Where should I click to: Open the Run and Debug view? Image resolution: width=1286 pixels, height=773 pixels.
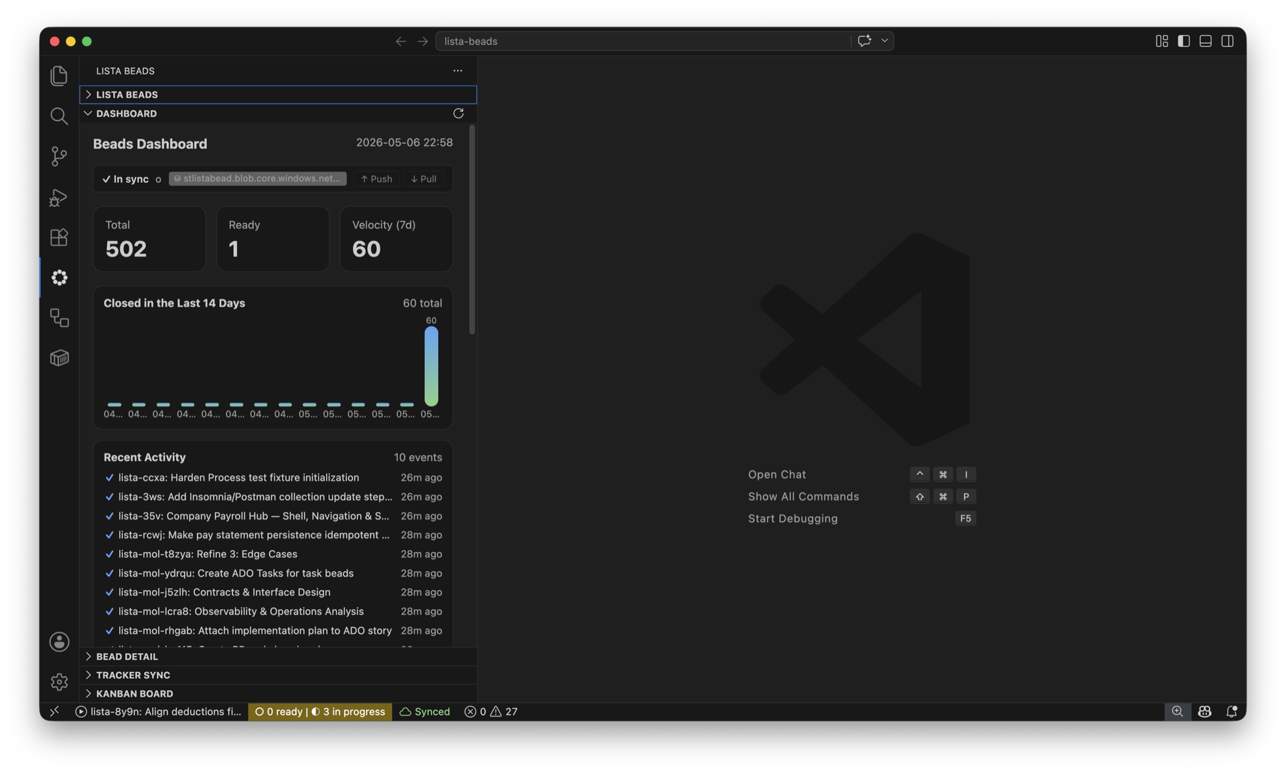pyautogui.click(x=59, y=197)
